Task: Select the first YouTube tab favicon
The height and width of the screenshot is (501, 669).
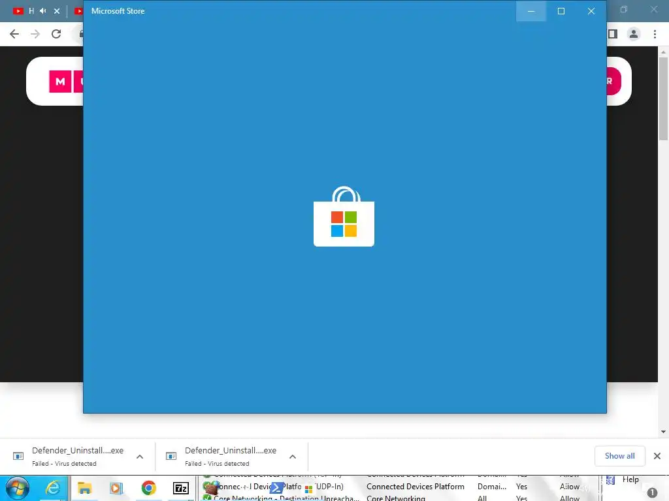Action: [x=18, y=11]
